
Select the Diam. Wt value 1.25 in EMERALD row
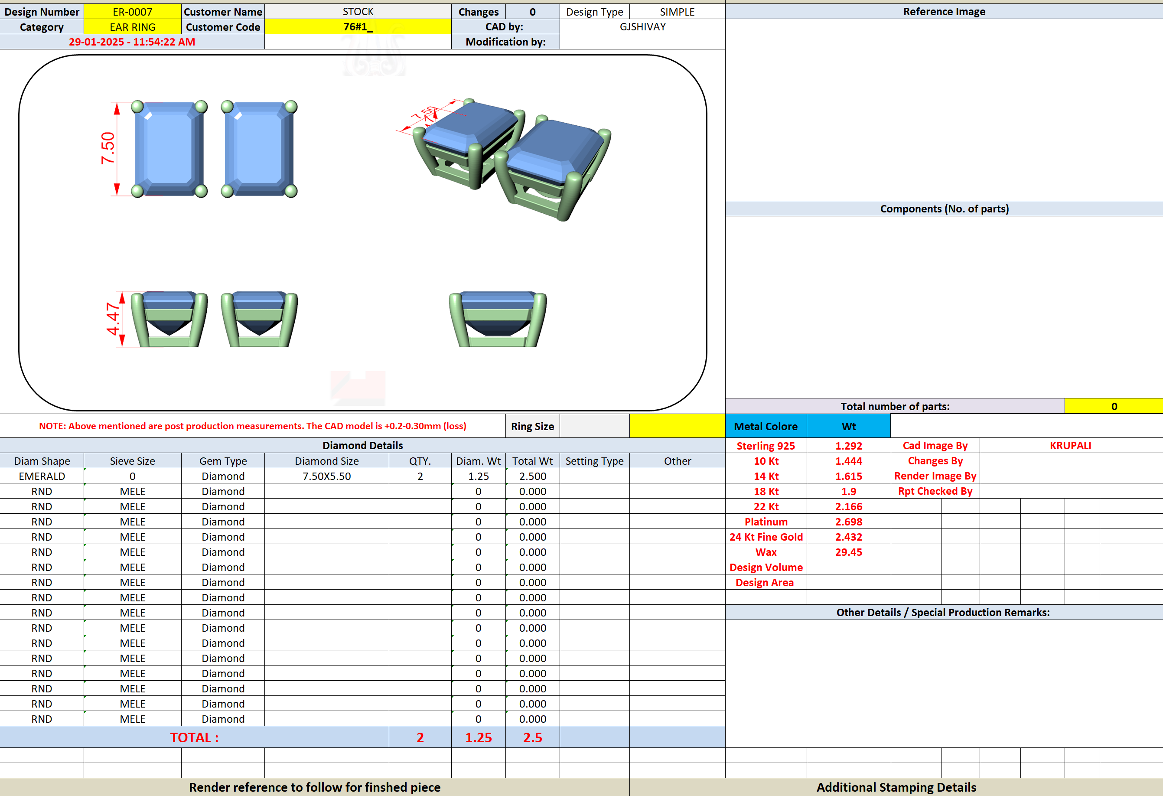[x=479, y=476]
